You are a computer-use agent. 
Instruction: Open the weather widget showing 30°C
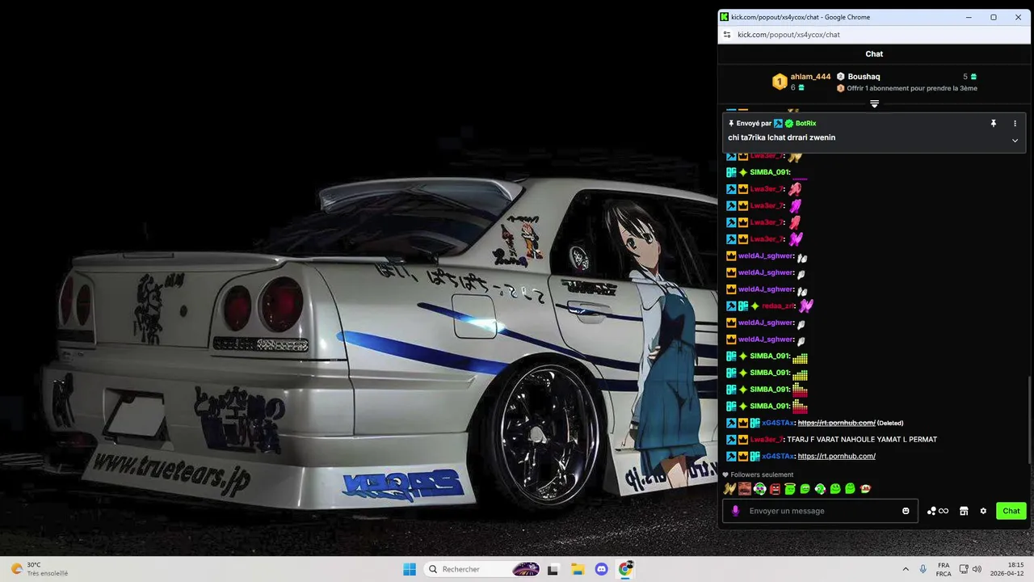(x=39, y=569)
